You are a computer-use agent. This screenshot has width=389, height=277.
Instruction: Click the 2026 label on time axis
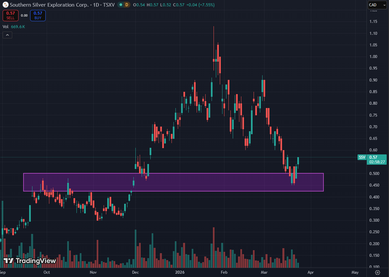[180, 272]
